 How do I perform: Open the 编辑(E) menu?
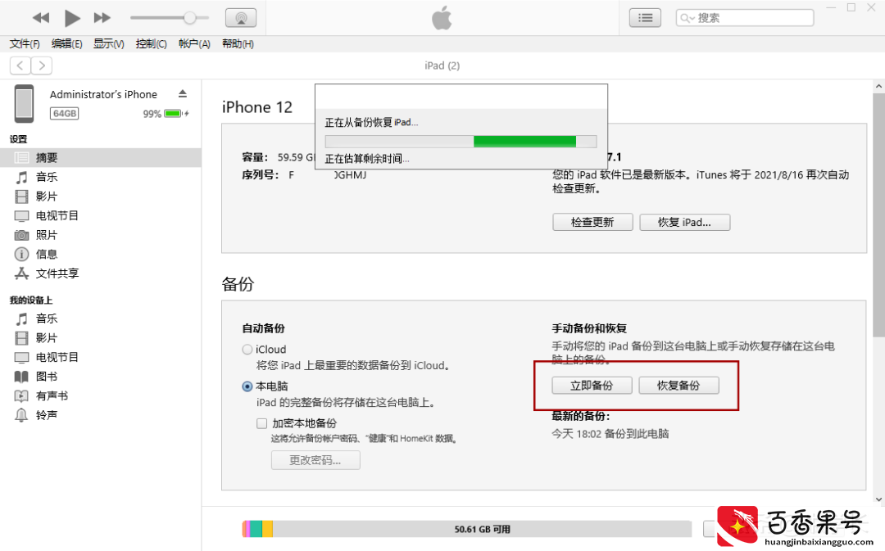66,43
